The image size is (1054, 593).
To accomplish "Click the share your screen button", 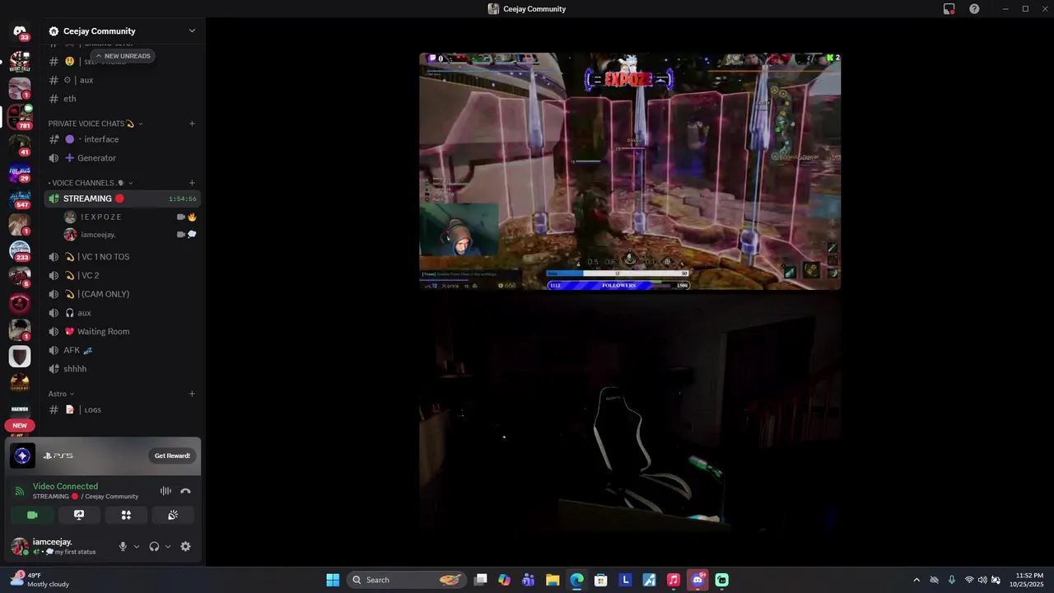I will point(79,515).
